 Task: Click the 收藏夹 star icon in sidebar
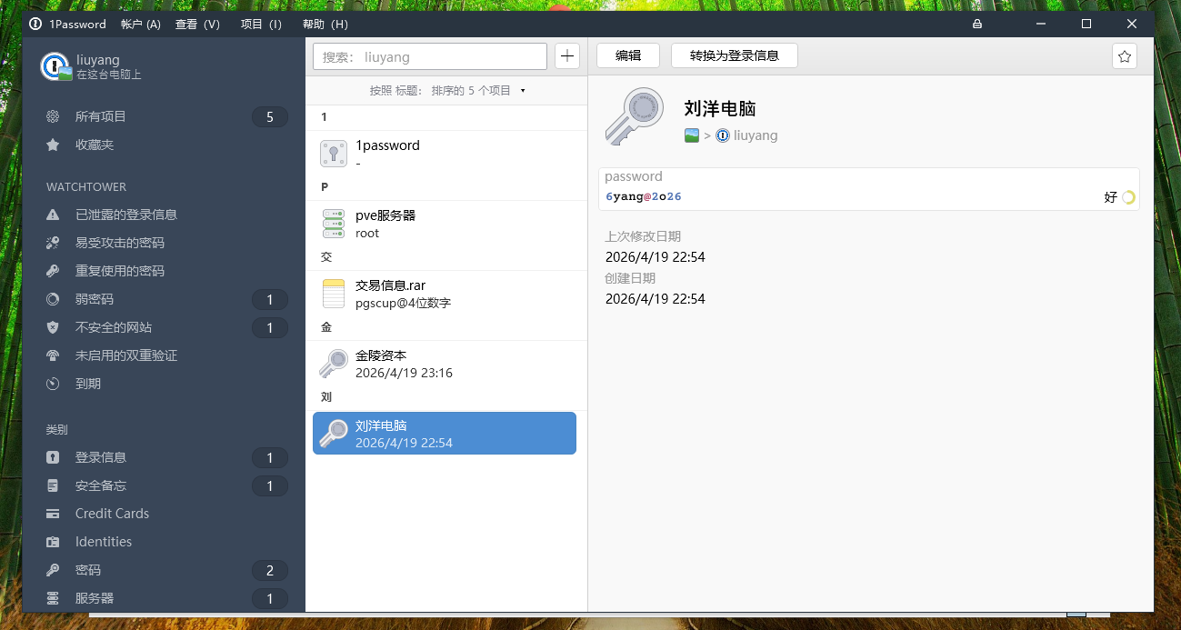[53, 145]
